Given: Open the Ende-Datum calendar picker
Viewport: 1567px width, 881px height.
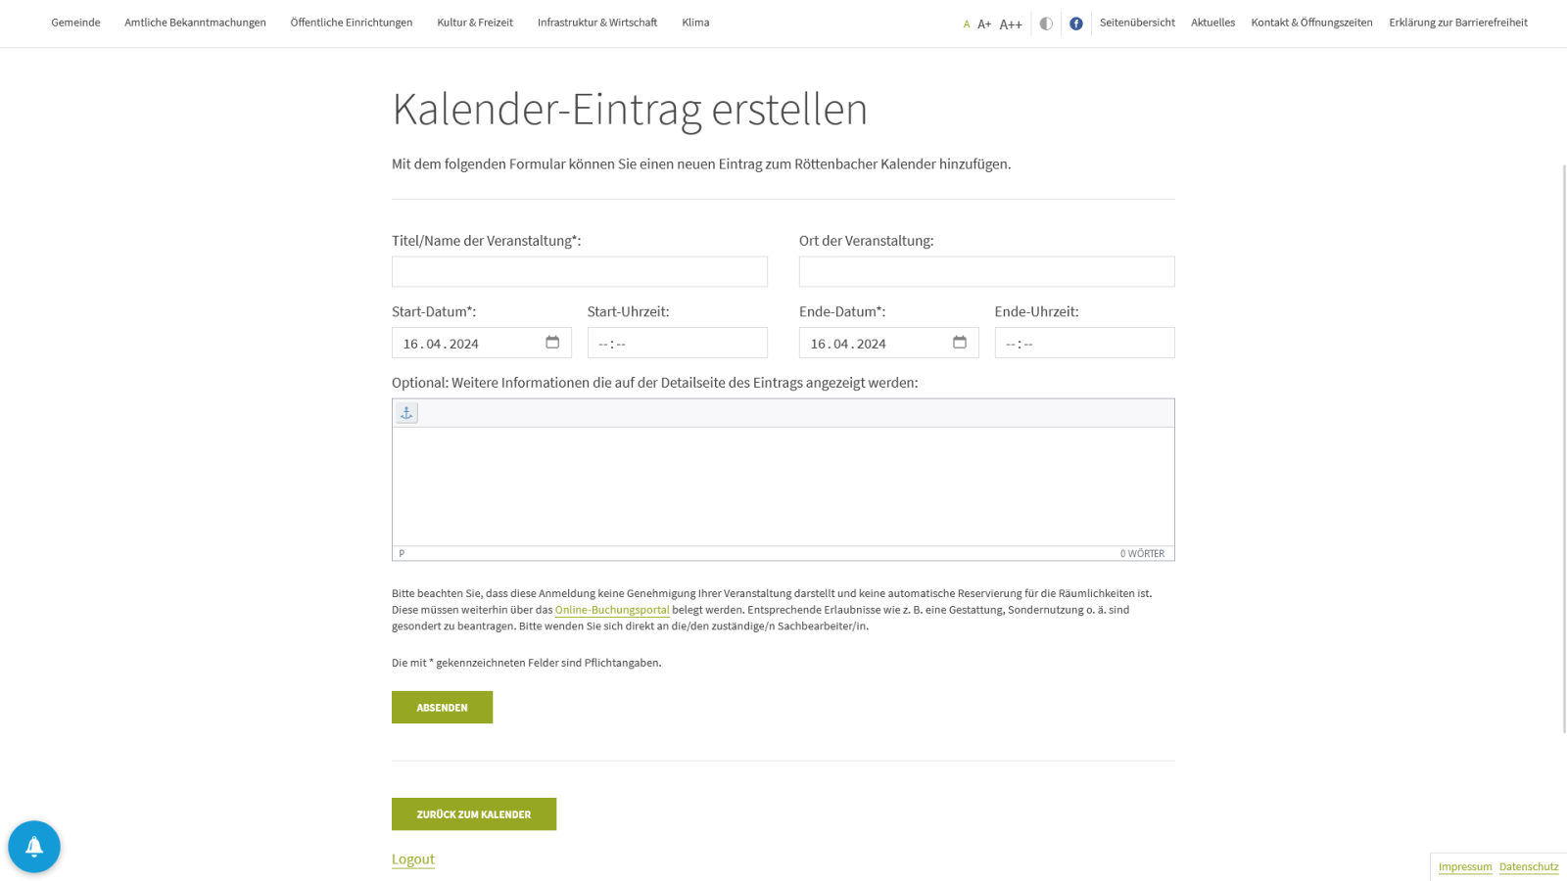Looking at the screenshot, I should tap(958, 342).
